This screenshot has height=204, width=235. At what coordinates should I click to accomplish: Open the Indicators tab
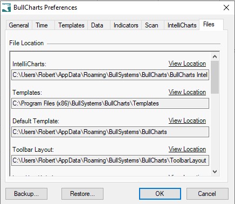pyautogui.click(x=126, y=25)
